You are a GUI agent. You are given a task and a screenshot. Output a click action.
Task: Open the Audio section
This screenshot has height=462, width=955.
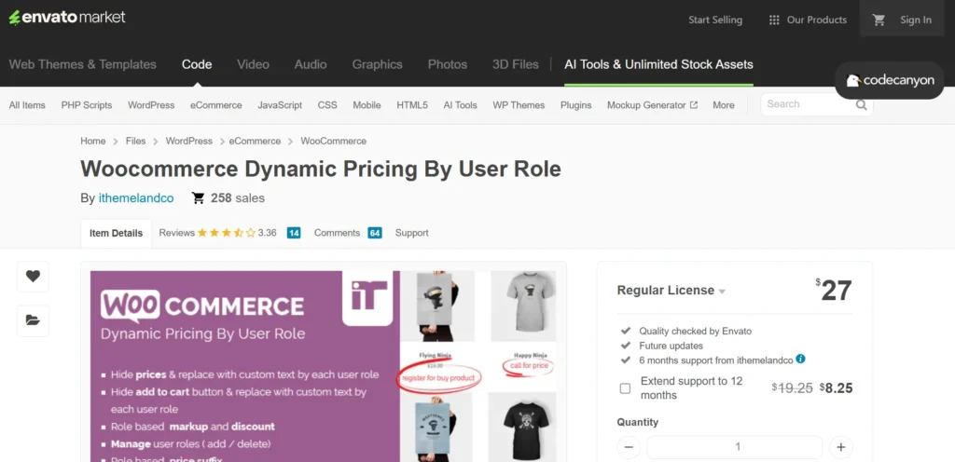[311, 64]
